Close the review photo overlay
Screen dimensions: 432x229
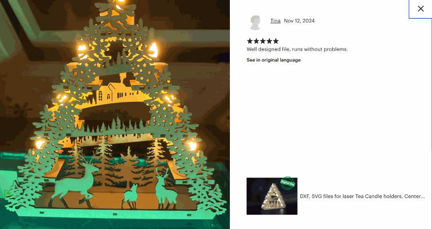tap(420, 9)
